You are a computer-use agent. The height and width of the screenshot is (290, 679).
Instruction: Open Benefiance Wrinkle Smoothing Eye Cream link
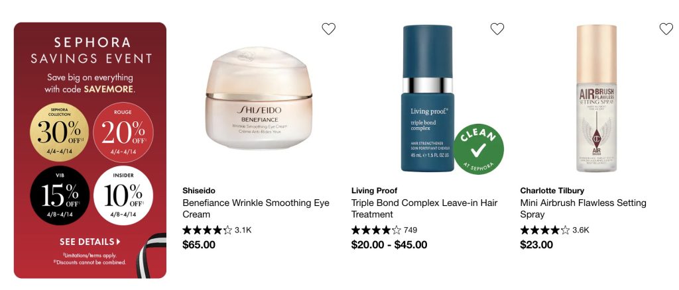pyautogui.click(x=256, y=209)
